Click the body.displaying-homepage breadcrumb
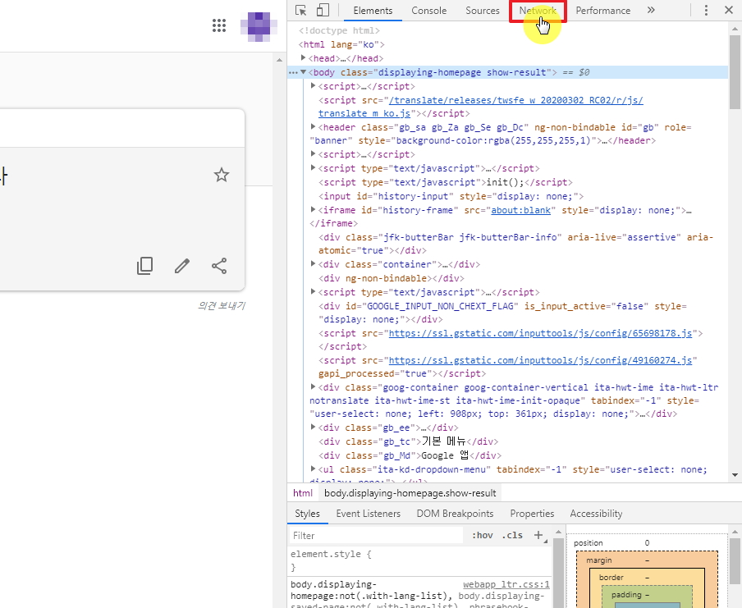742x608 pixels. 410,493
